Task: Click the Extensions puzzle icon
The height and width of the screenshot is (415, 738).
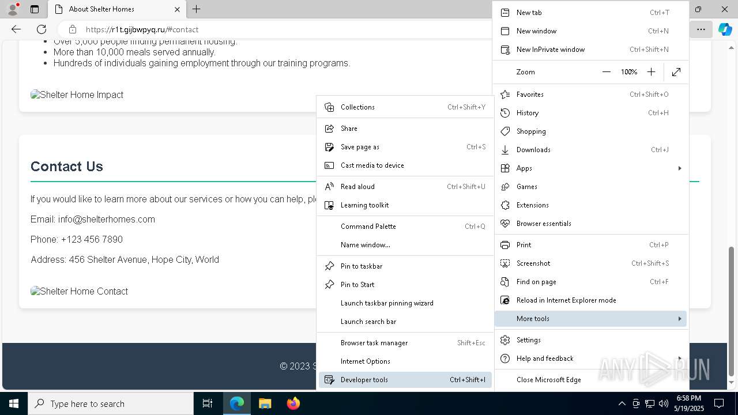Action: [505, 205]
